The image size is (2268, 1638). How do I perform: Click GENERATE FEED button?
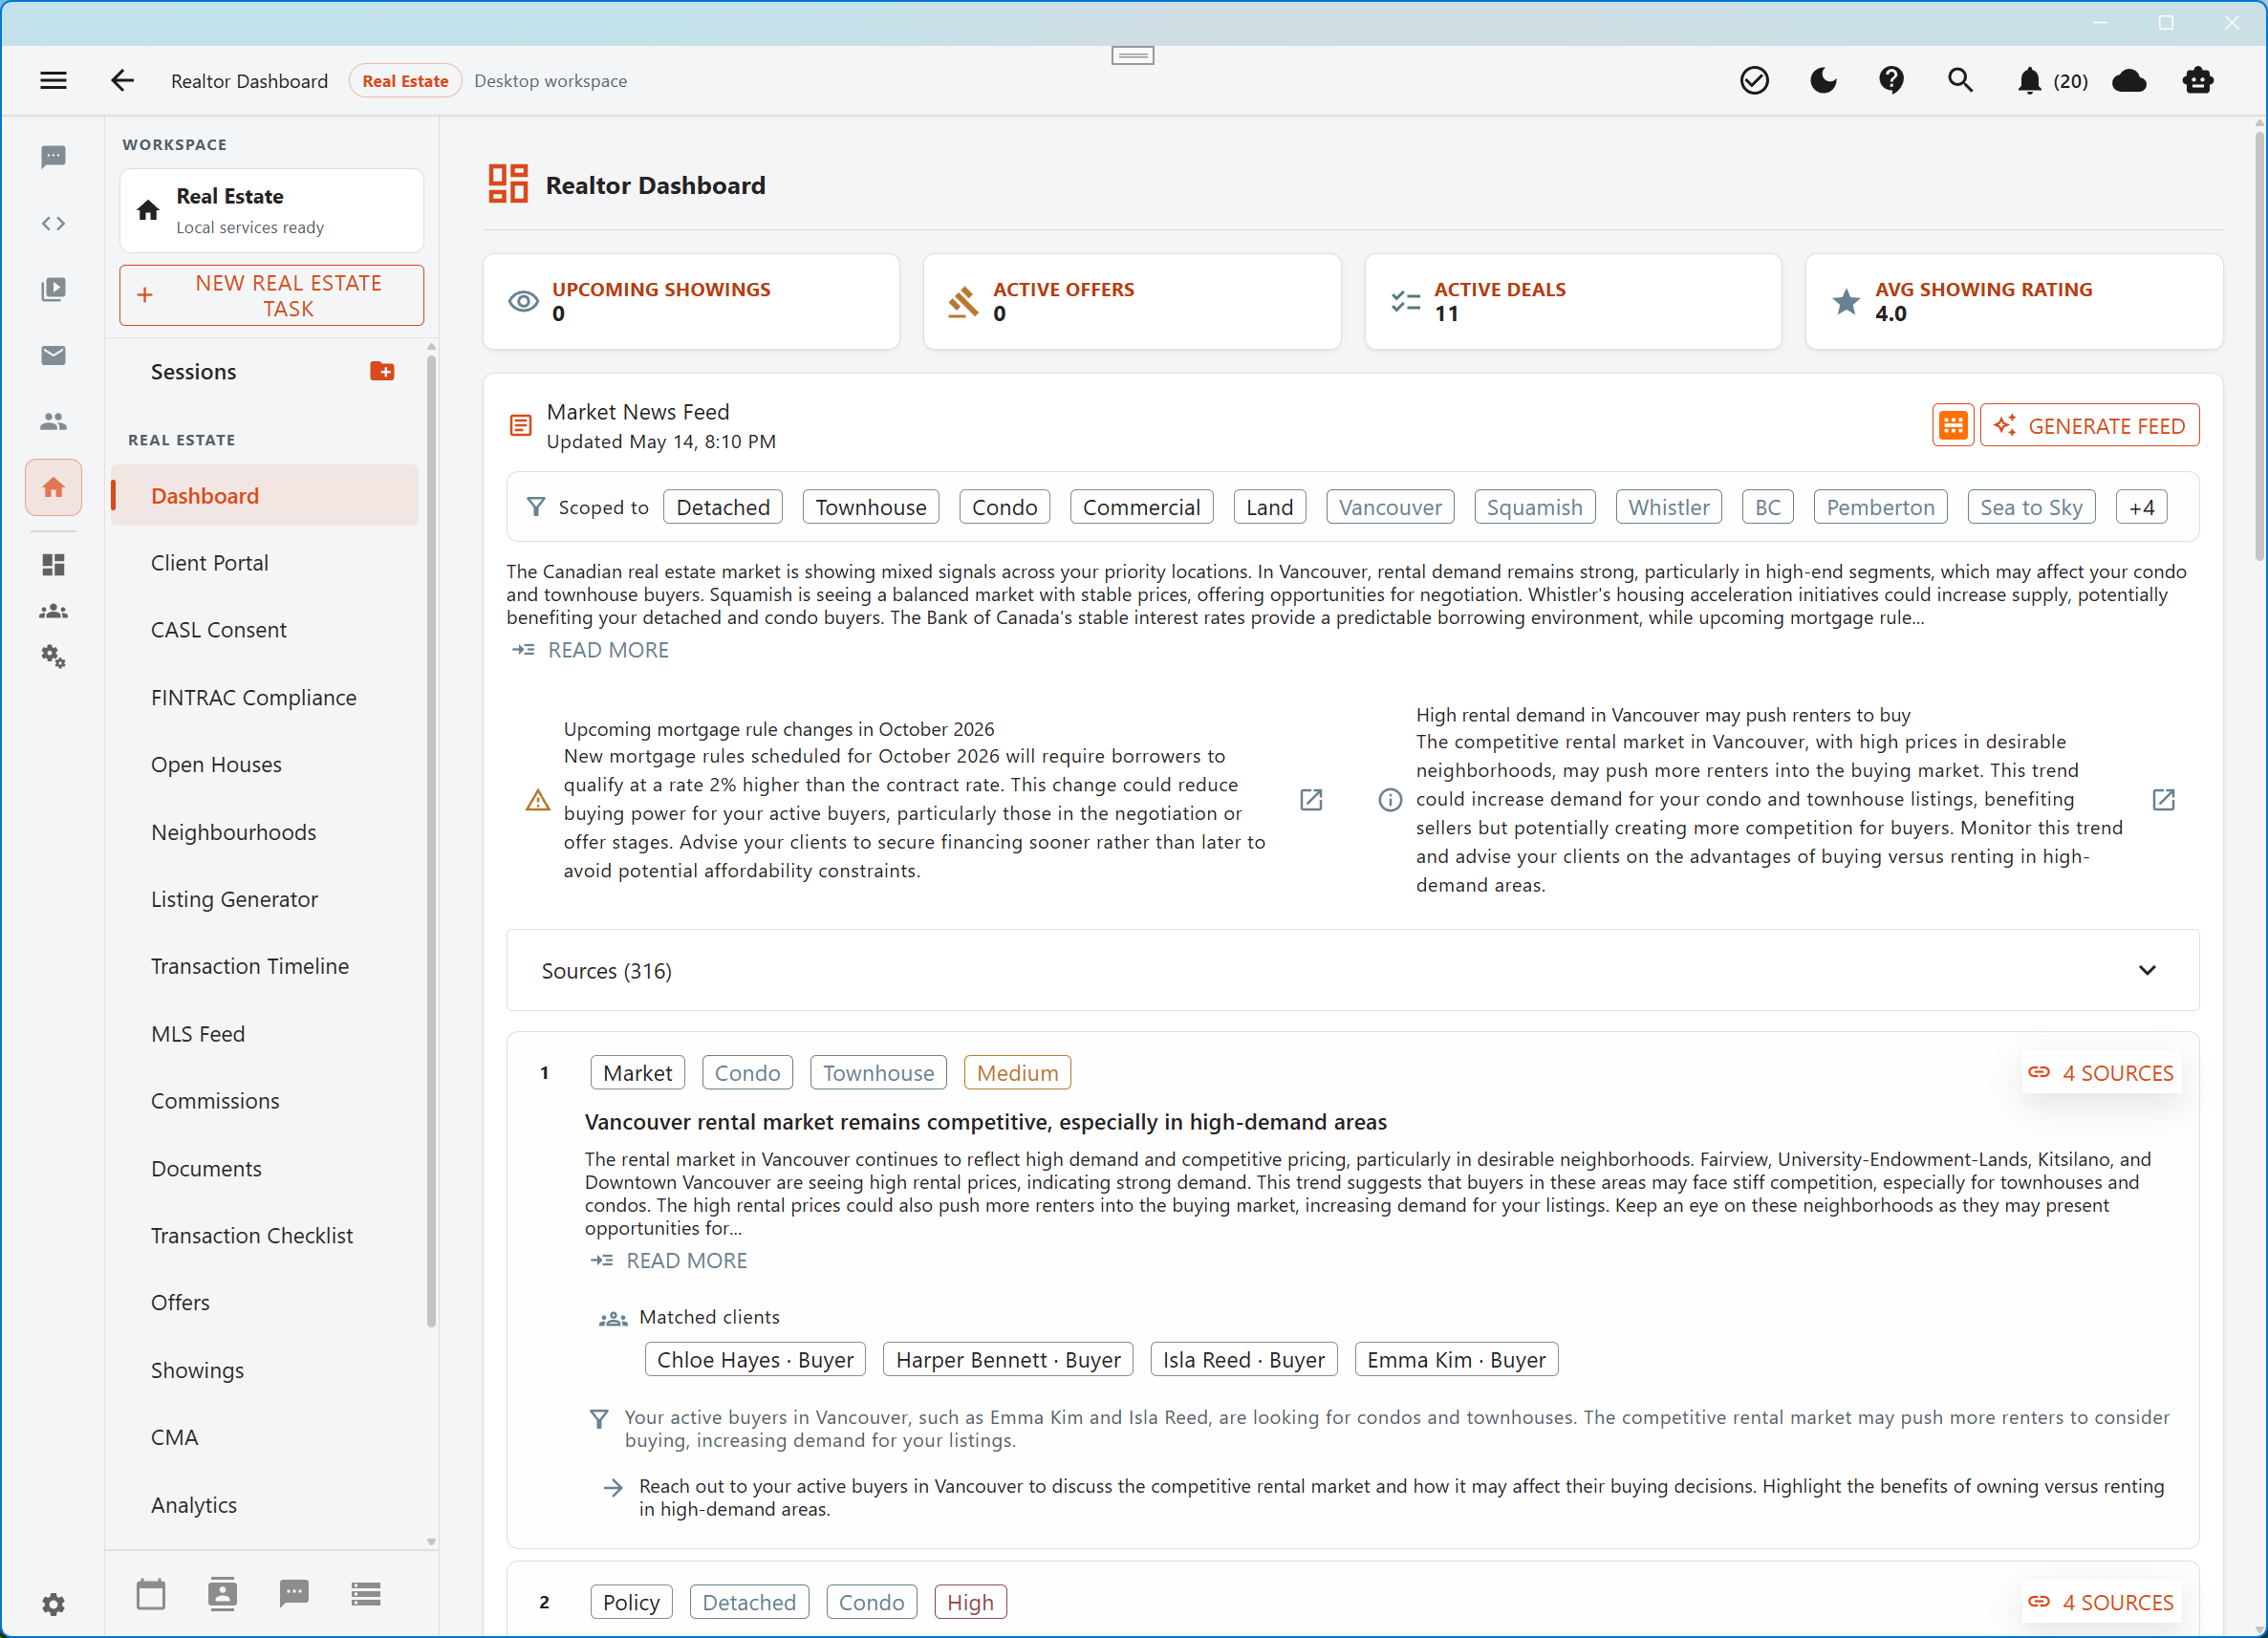pyautogui.click(x=2089, y=425)
